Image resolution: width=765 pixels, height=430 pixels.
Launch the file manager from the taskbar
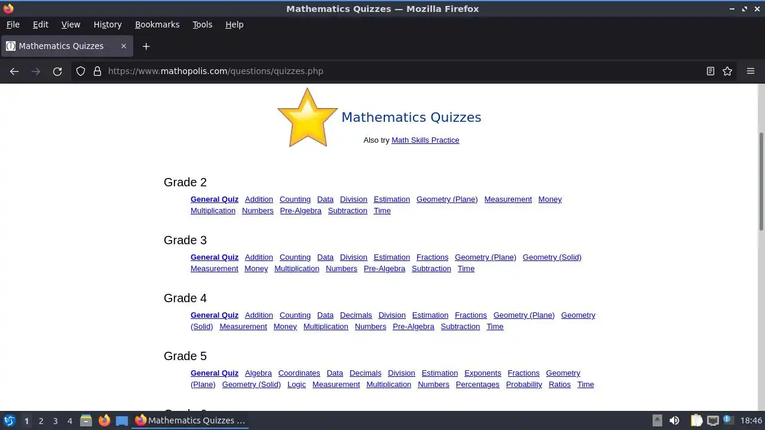[x=86, y=420]
